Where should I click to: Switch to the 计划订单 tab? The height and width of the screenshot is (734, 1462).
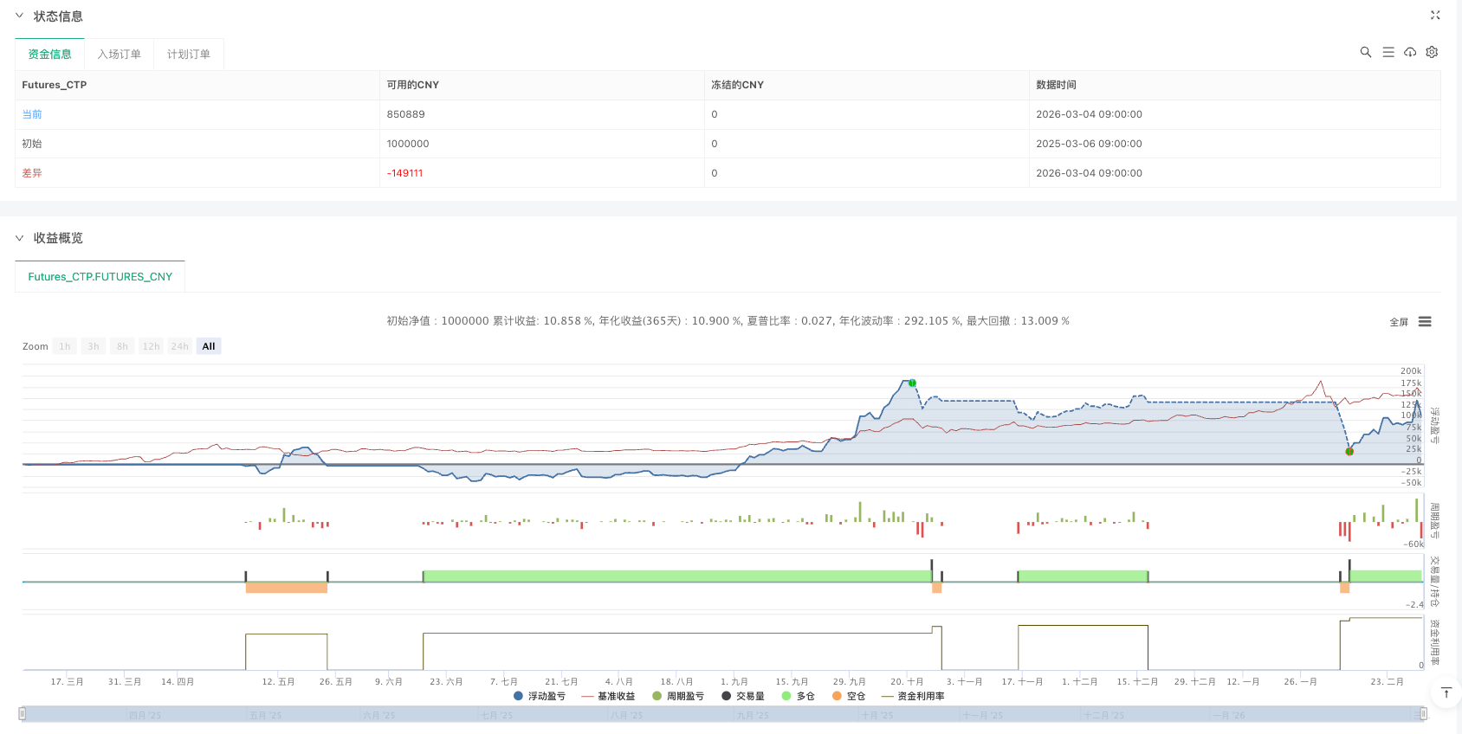point(188,54)
